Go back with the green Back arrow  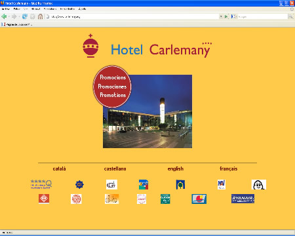[4, 16]
